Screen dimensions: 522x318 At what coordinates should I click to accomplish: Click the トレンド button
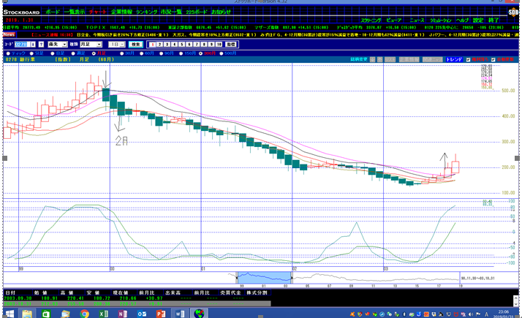point(454,60)
